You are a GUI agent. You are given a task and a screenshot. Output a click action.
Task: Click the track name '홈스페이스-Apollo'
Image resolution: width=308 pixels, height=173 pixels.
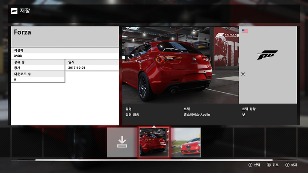197,115
